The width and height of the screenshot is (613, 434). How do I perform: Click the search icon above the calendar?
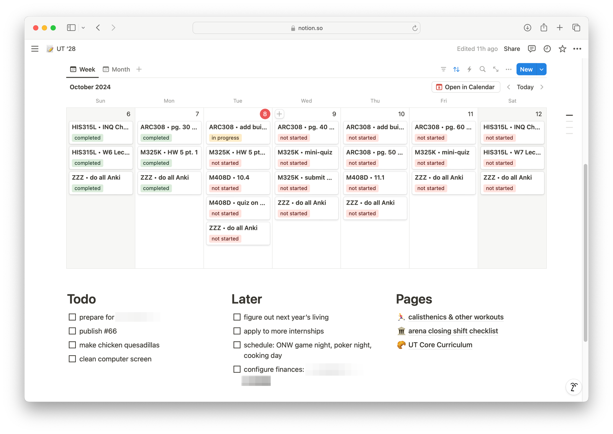tap(482, 69)
